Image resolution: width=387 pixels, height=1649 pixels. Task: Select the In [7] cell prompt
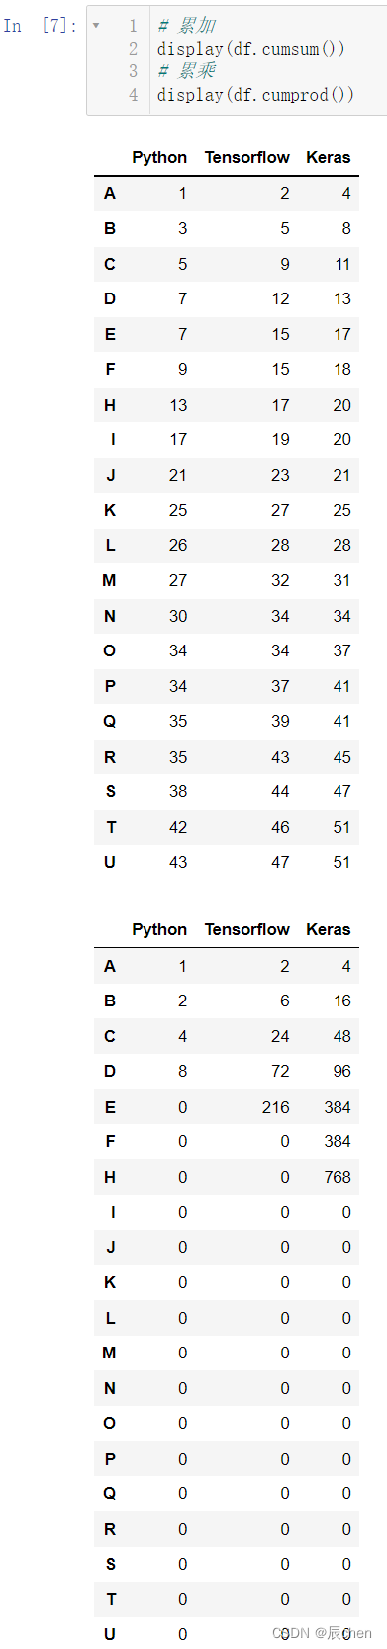point(40,26)
